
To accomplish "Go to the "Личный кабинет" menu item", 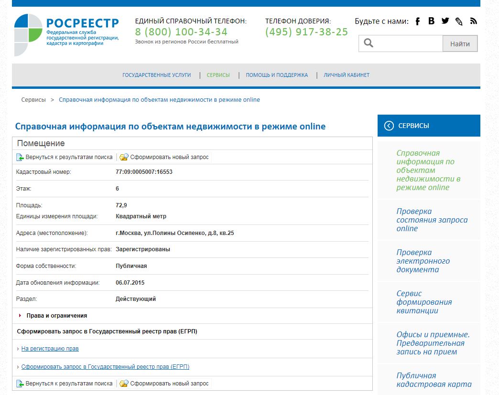I will coord(347,75).
